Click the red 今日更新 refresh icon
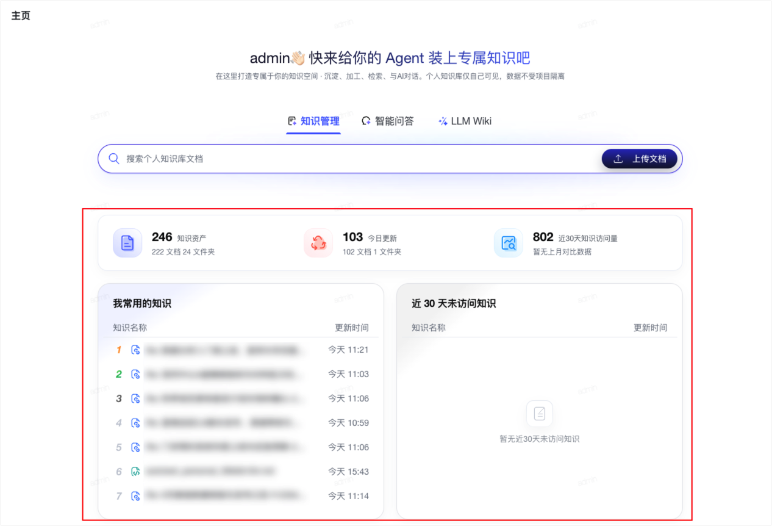772x526 pixels. pyautogui.click(x=318, y=243)
